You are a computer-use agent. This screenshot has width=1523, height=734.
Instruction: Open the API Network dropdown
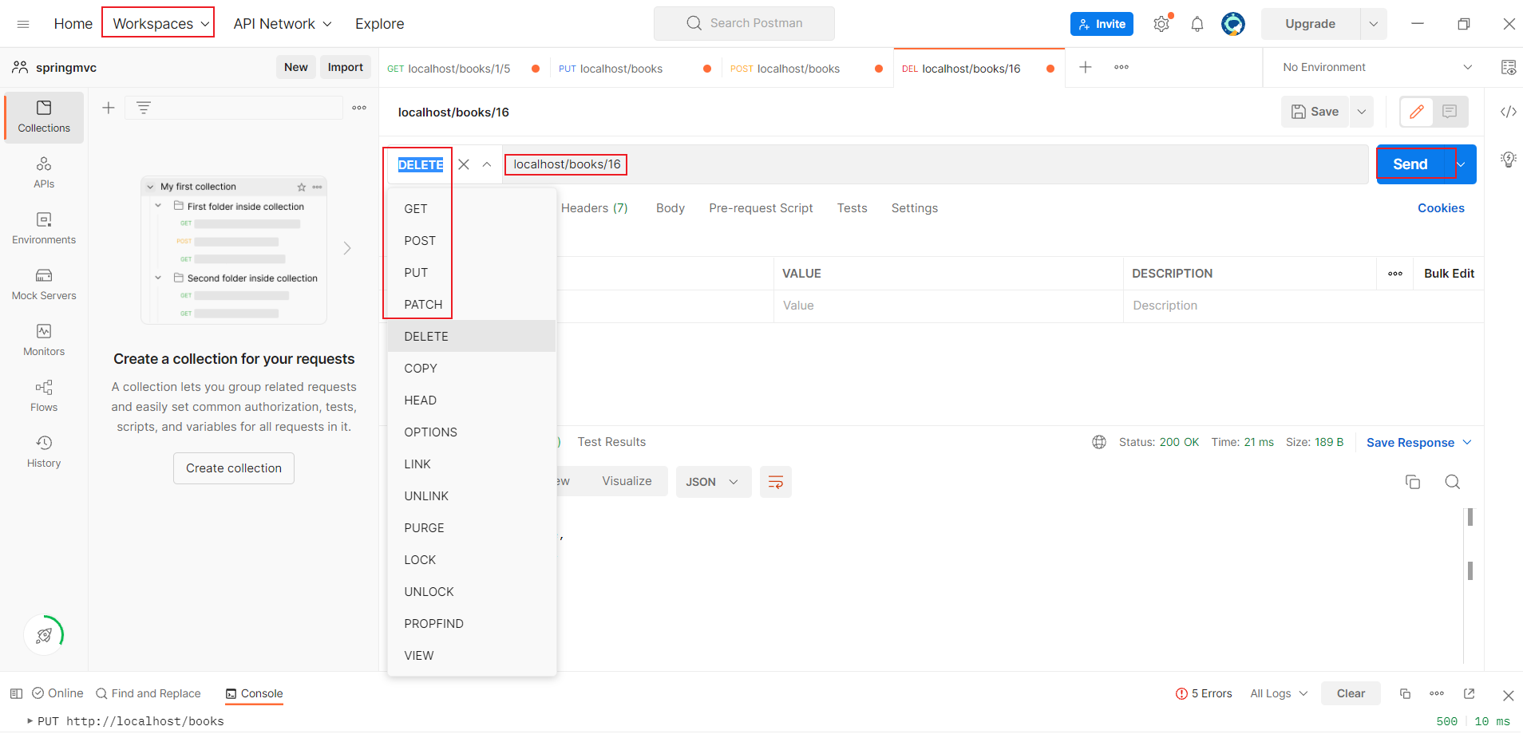coord(283,24)
